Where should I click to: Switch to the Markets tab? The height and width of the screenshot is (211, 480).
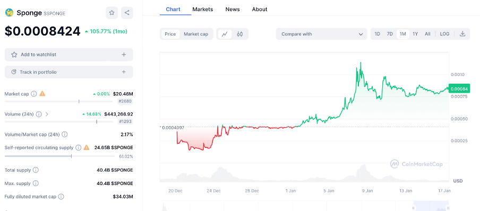203,10
